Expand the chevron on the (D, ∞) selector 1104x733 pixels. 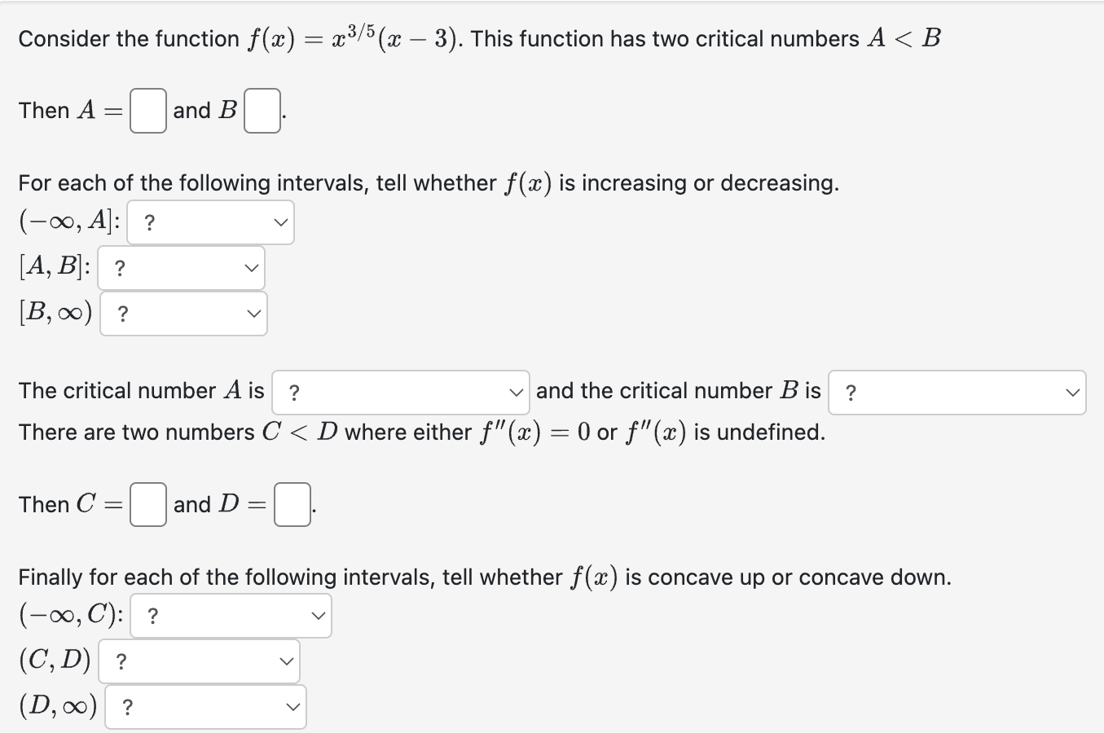pos(292,707)
